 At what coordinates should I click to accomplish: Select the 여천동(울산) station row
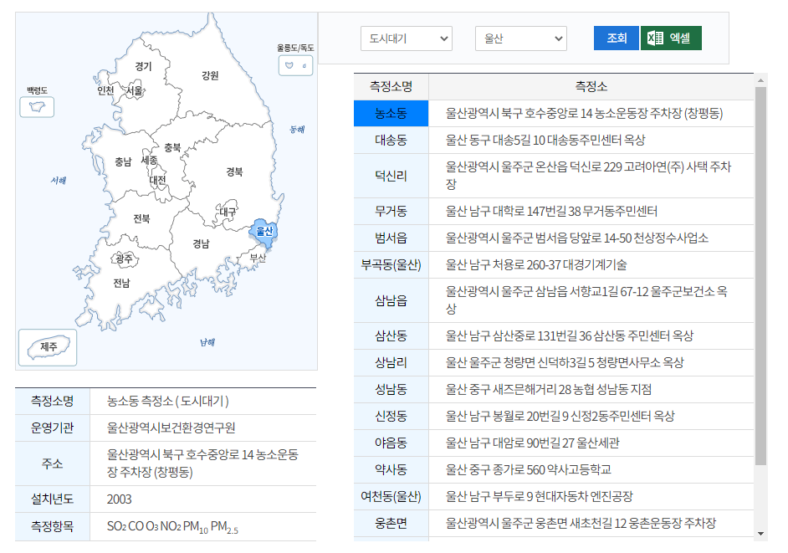click(x=554, y=496)
